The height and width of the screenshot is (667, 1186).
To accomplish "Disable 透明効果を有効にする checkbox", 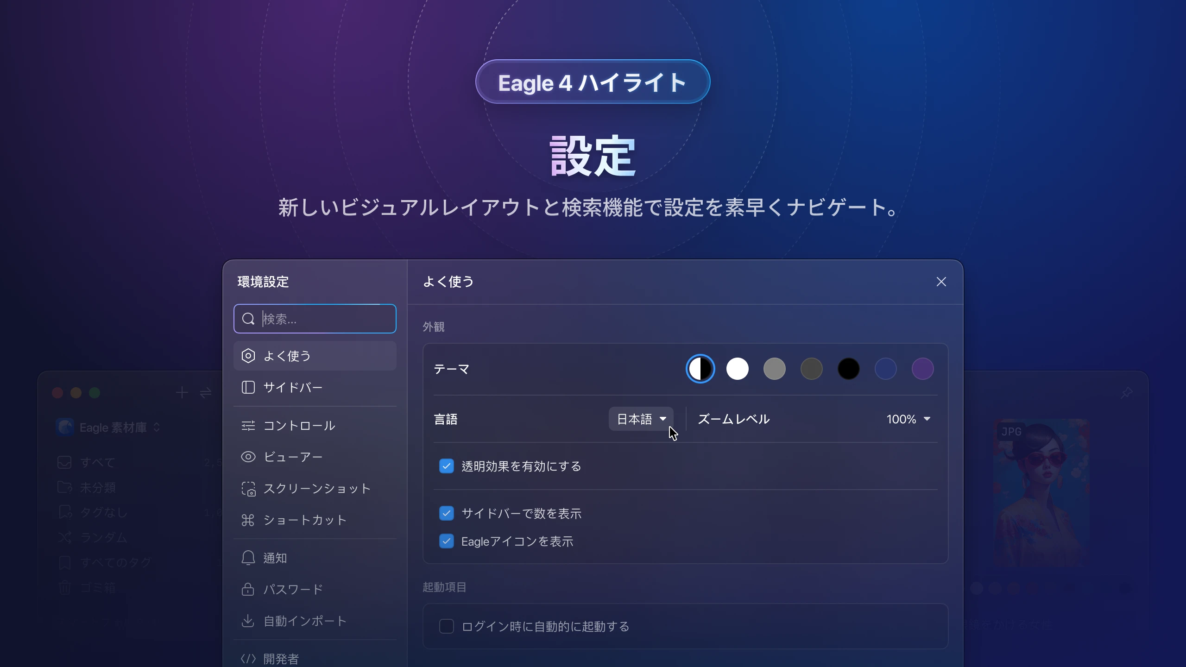I will coord(447,466).
